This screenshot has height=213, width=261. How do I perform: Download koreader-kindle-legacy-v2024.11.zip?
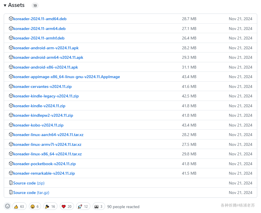(x=46, y=96)
